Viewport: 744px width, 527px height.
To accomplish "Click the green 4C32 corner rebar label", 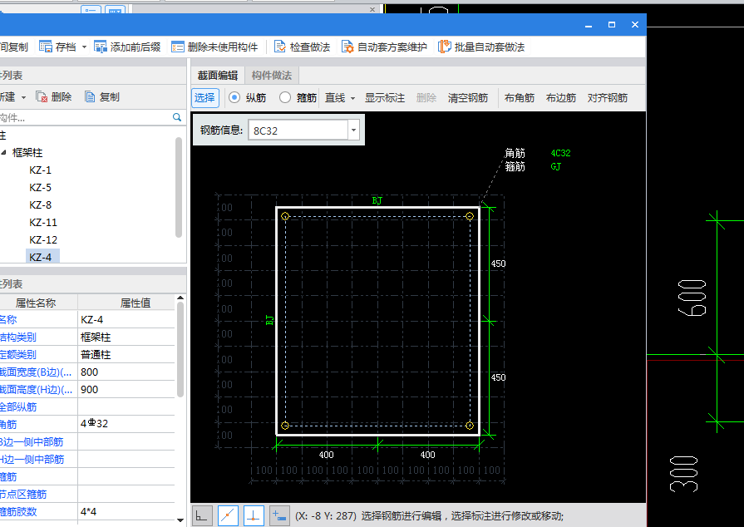I will point(560,153).
